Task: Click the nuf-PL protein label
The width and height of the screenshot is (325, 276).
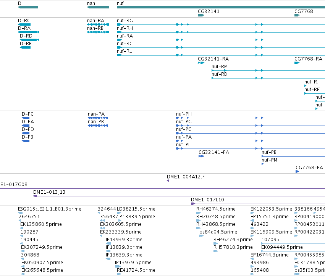Action: [x=183, y=145]
